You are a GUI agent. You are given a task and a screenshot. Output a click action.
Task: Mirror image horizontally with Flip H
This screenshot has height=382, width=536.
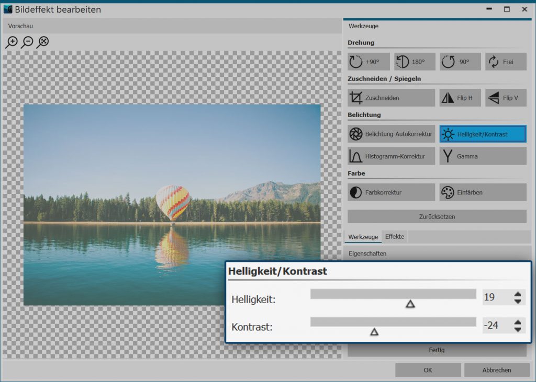point(460,98)
